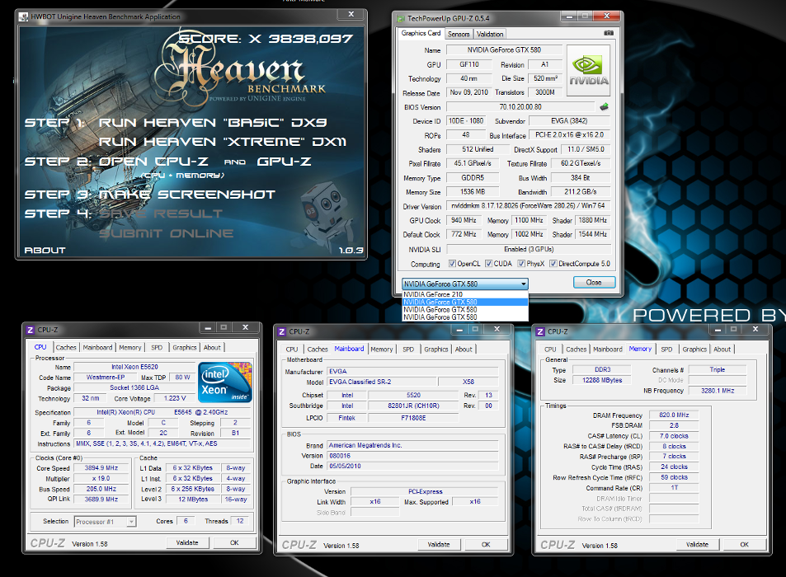Click the memory size 12288 MBytes value

click(602, 380)
